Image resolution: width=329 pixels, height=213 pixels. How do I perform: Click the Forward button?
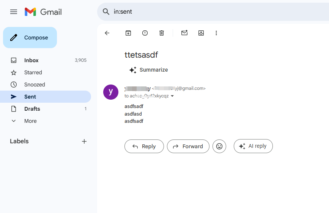coord(188,146)
